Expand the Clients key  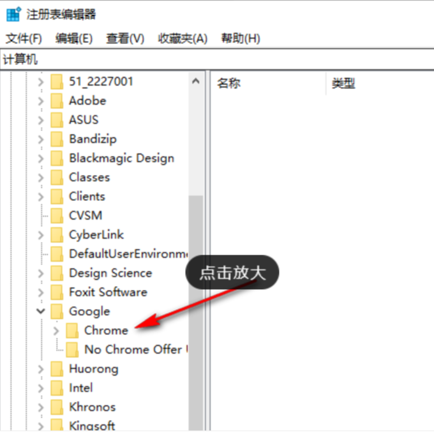(41, 197)
